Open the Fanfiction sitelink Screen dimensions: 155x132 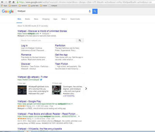click(60, 45)
